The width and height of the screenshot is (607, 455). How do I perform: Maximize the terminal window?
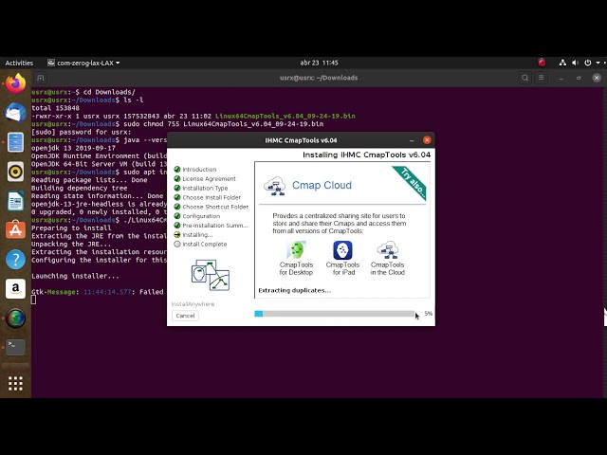click(x=579, y=78)
